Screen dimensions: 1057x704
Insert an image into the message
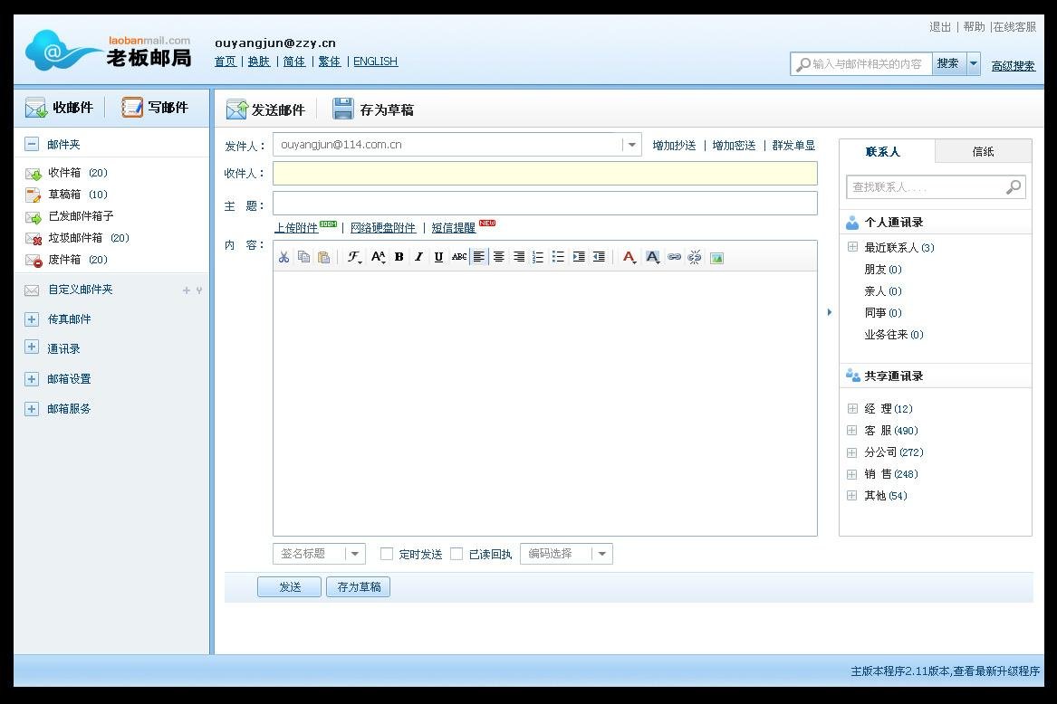tap(716, 257)
